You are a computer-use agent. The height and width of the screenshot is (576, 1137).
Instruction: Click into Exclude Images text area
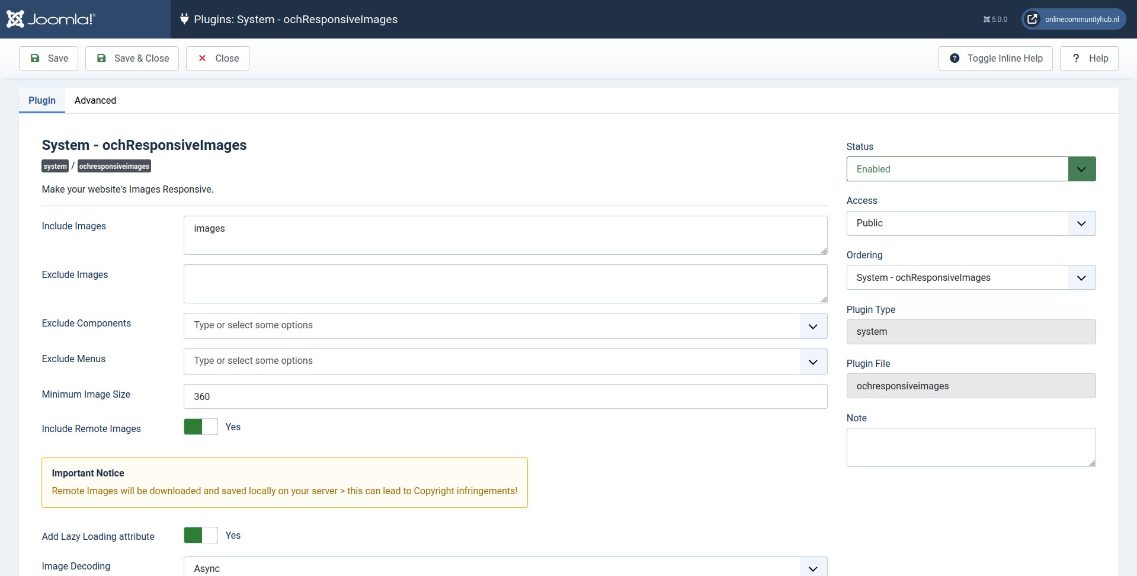(505, 284)
